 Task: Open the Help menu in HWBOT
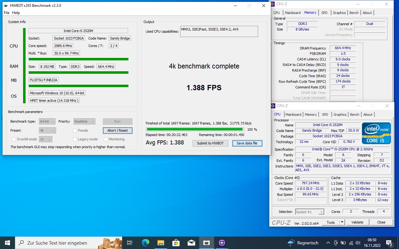[16, 13]
